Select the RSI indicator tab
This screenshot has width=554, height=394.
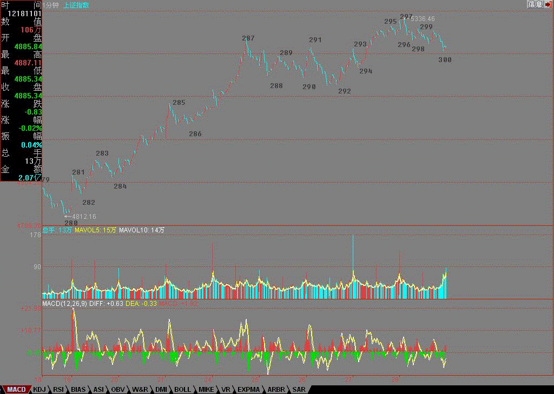[58, 389]
